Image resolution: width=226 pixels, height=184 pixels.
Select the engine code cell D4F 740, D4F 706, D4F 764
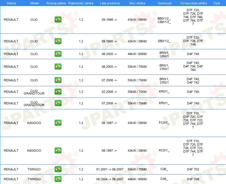pos(193,66)
